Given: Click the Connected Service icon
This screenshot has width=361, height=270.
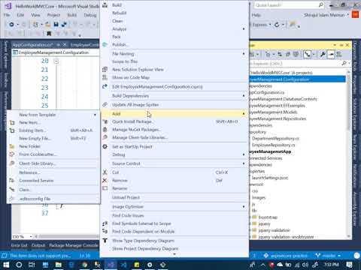Looking at the screenshot, I should 12,180.
